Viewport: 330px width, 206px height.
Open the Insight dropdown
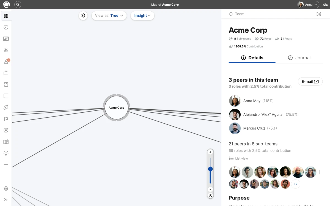click(142, 16)
